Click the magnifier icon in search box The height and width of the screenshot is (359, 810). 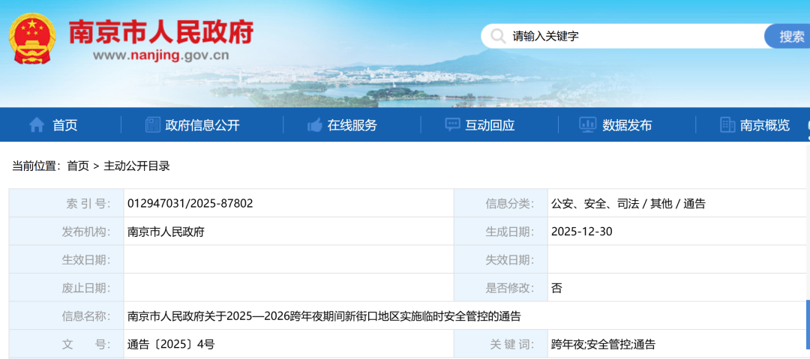tap(498, 36)
